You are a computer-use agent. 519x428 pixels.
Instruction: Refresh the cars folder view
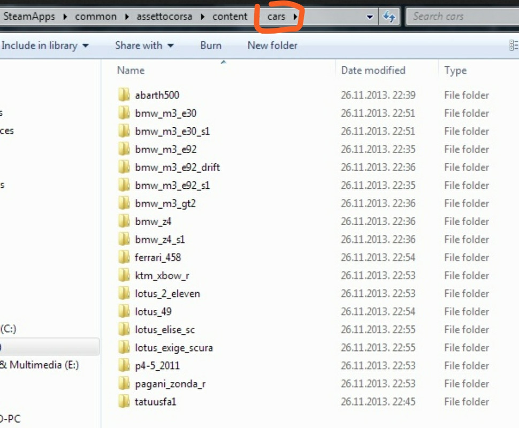[x=389, y=16]
